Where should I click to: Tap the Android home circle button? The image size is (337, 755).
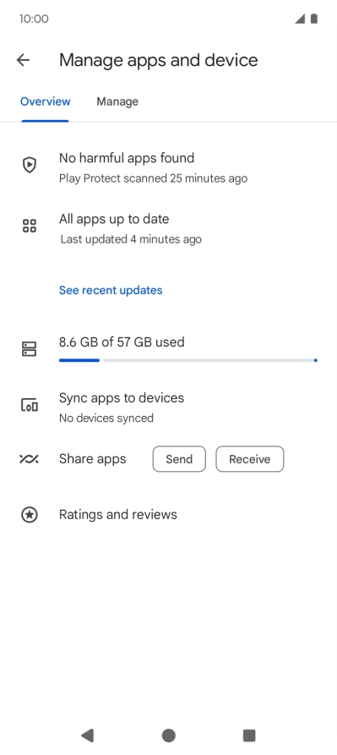(x=168, y=736)
